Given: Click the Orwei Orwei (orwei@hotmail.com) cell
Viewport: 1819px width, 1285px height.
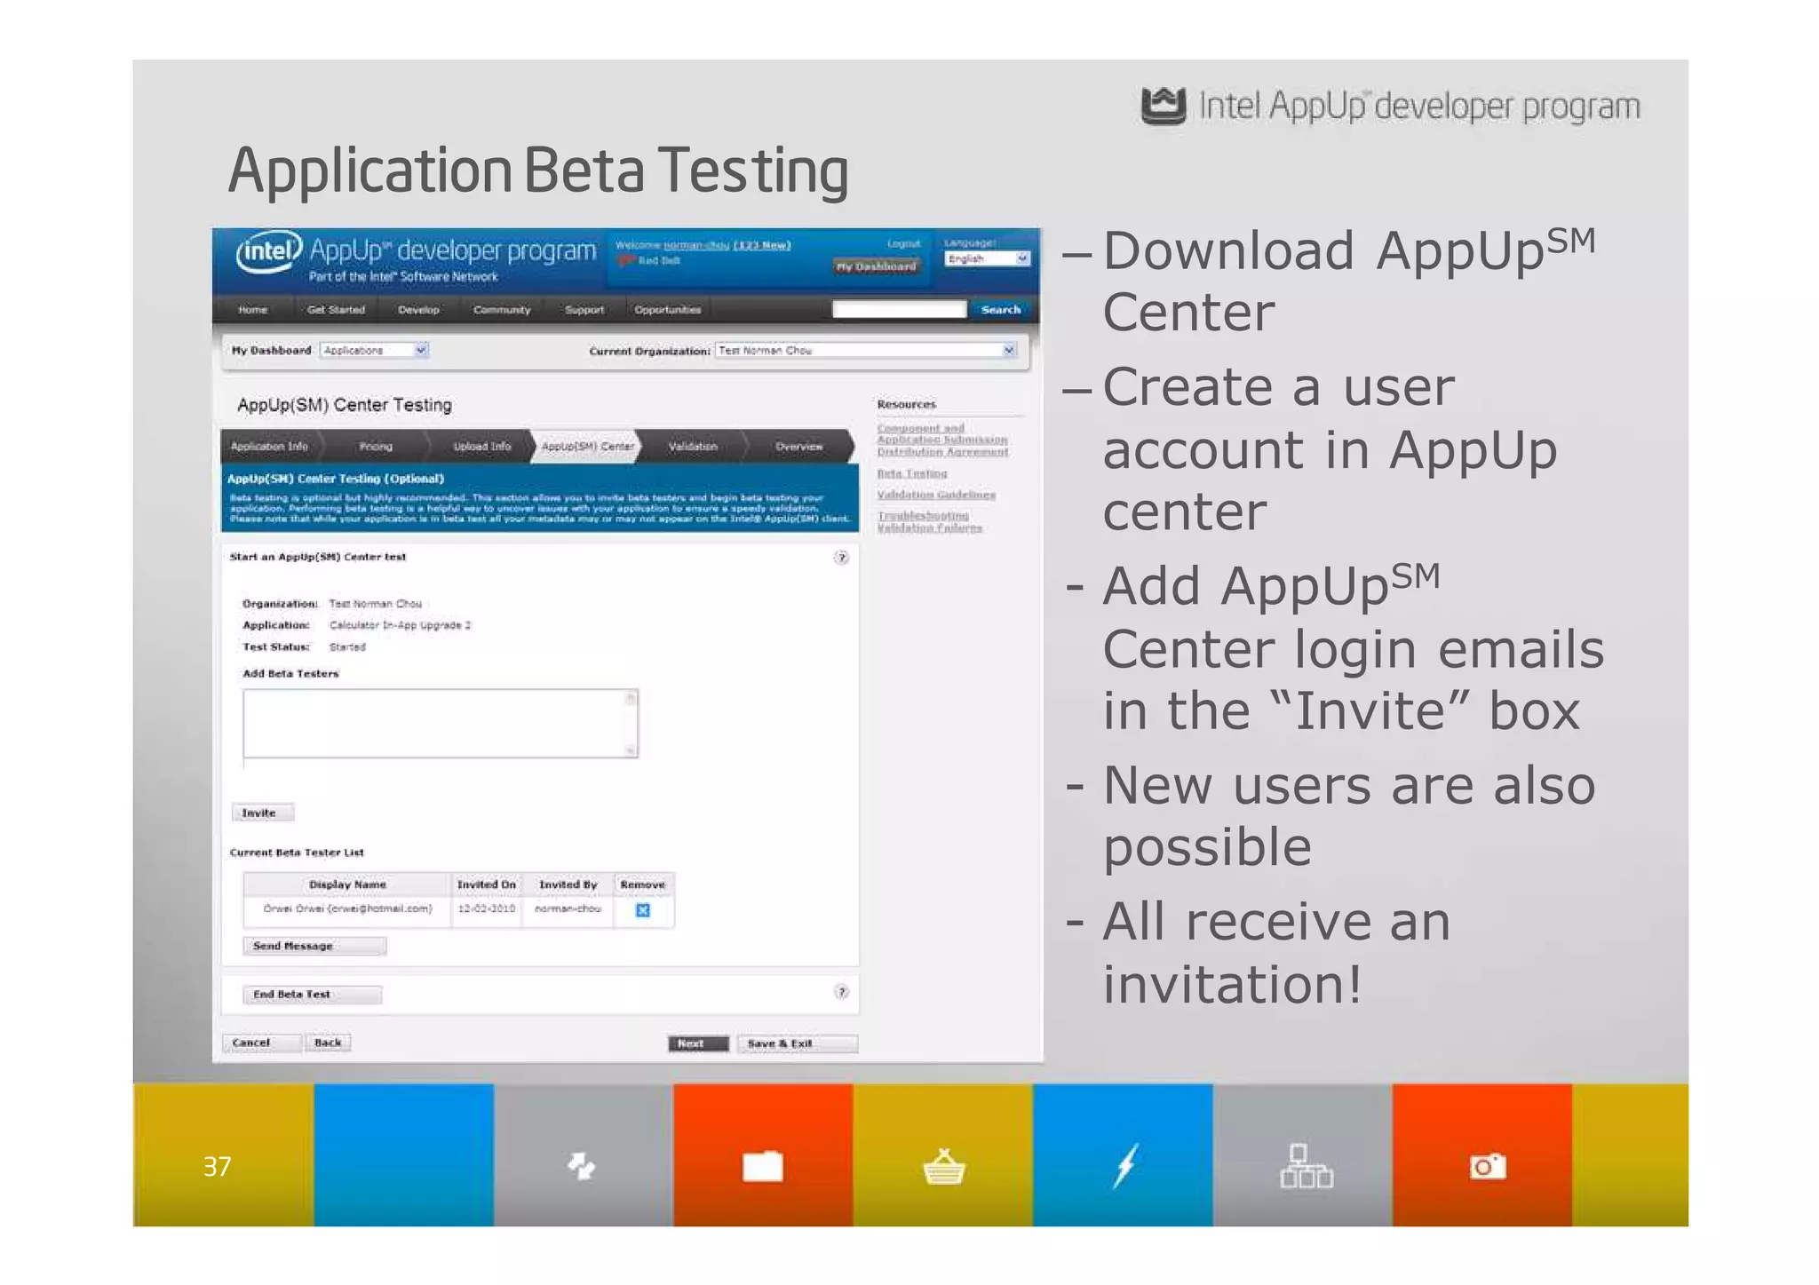Looking at the screenshot, I should point(347,909).
